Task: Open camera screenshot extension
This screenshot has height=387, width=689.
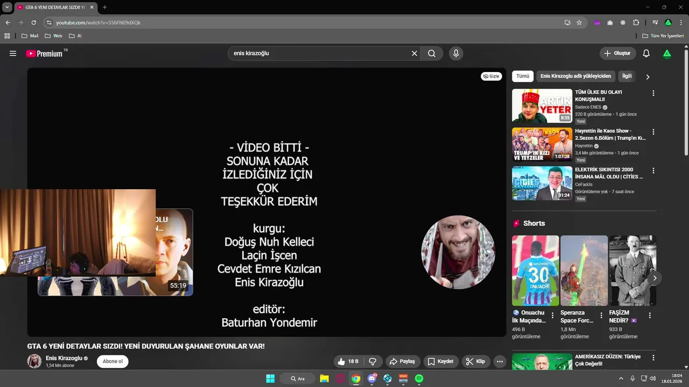Action: tap(610, 23)
